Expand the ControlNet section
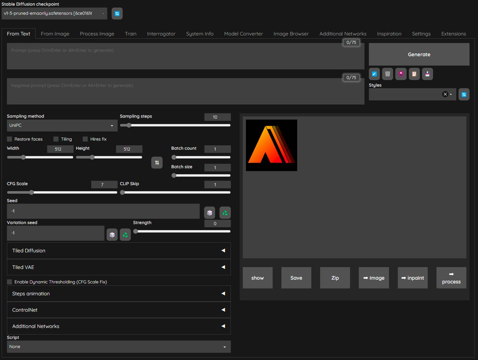Viewport: 478px width, 360px height. 119,310
